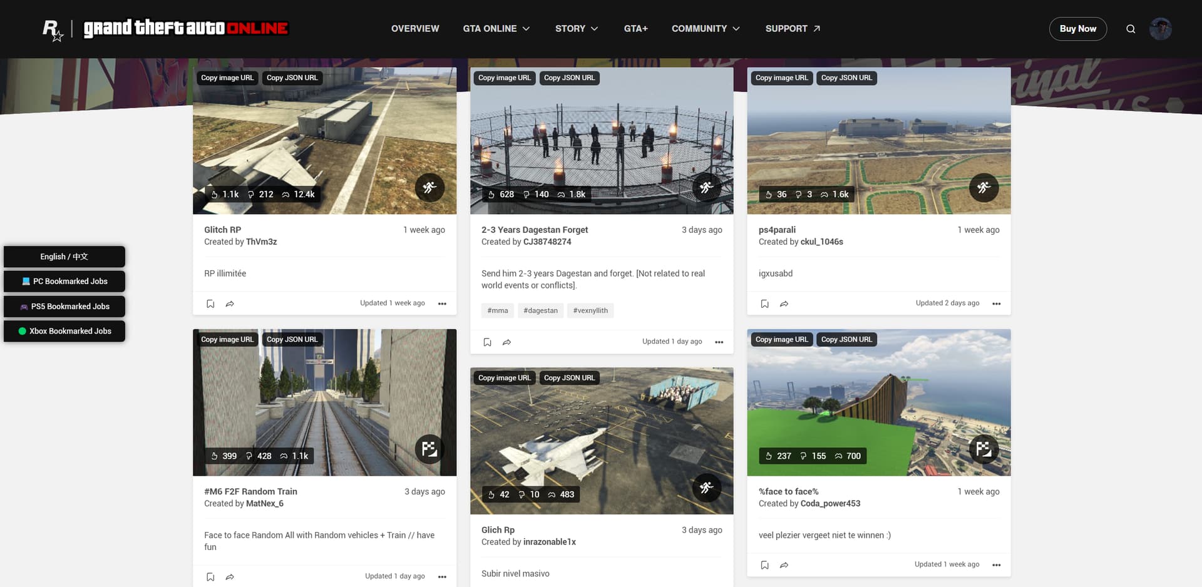Open the search icon in header
The image size is (1202, 587).
(x=1131, y=29)
